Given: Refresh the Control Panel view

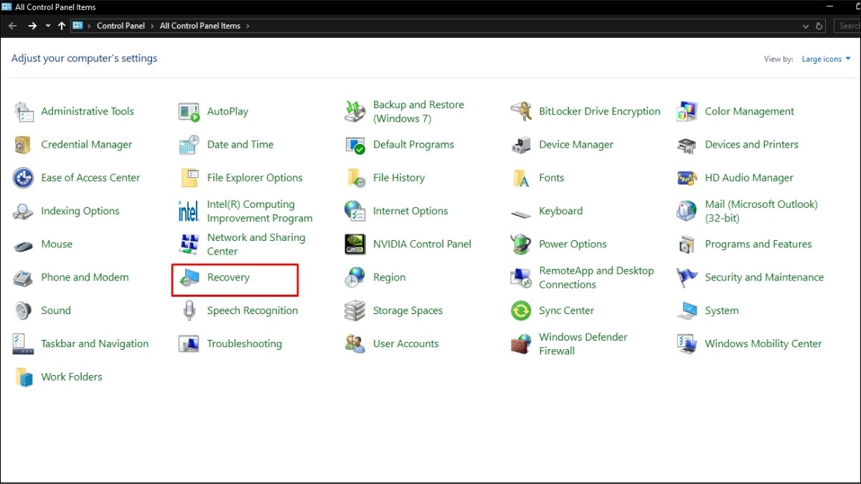Looking at the screenshot, I should coord(819,26).
